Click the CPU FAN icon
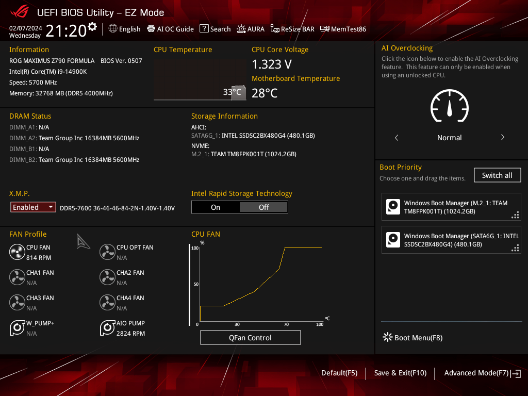The height and width of the screenshot is (396, 528). (17, 252)
